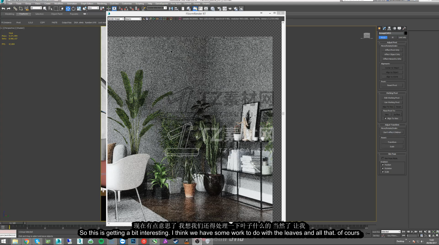439x245 pixels.
Task: Open the Create Selection Set dropdown
Action: [157, 8]
